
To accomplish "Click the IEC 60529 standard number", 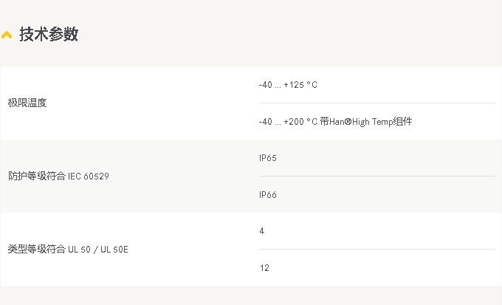I will point(89,176).
